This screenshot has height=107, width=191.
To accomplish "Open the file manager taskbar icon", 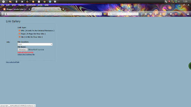I will (x=10, y=1).
